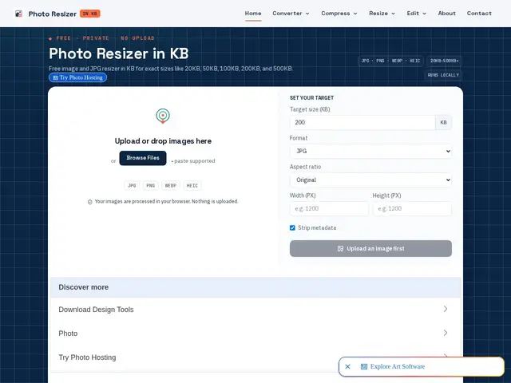Screen dimensions: 511x383
Task: Click the RUNS LOCALLY badge
Action: pyautogui.click(x=443, y=75)
